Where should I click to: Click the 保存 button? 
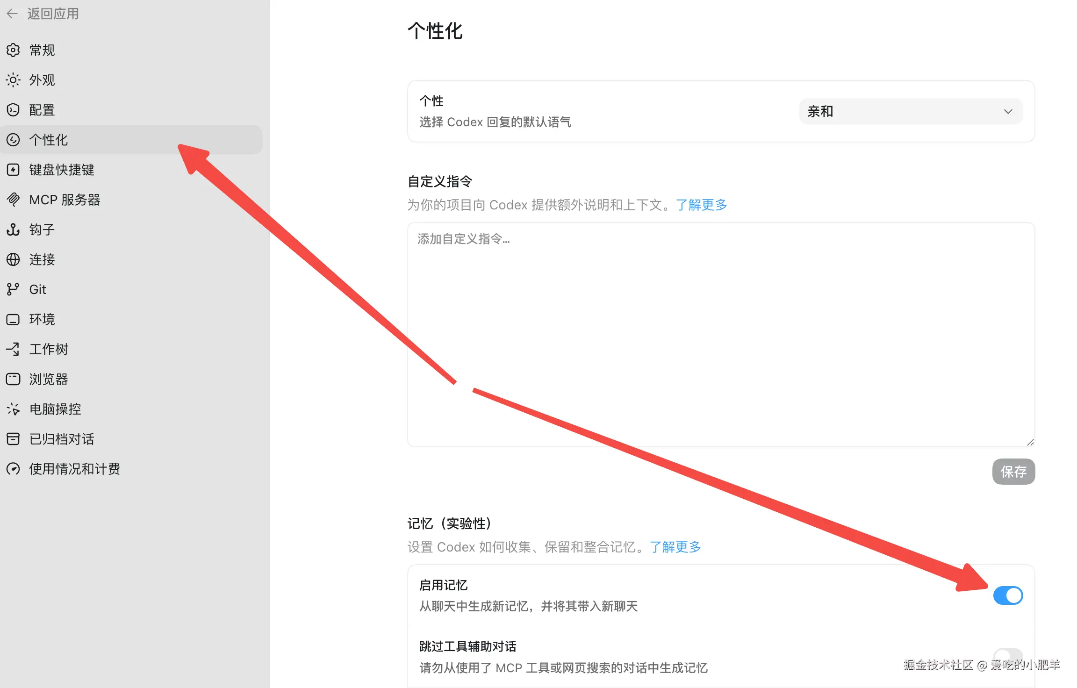click(1013, 472)
